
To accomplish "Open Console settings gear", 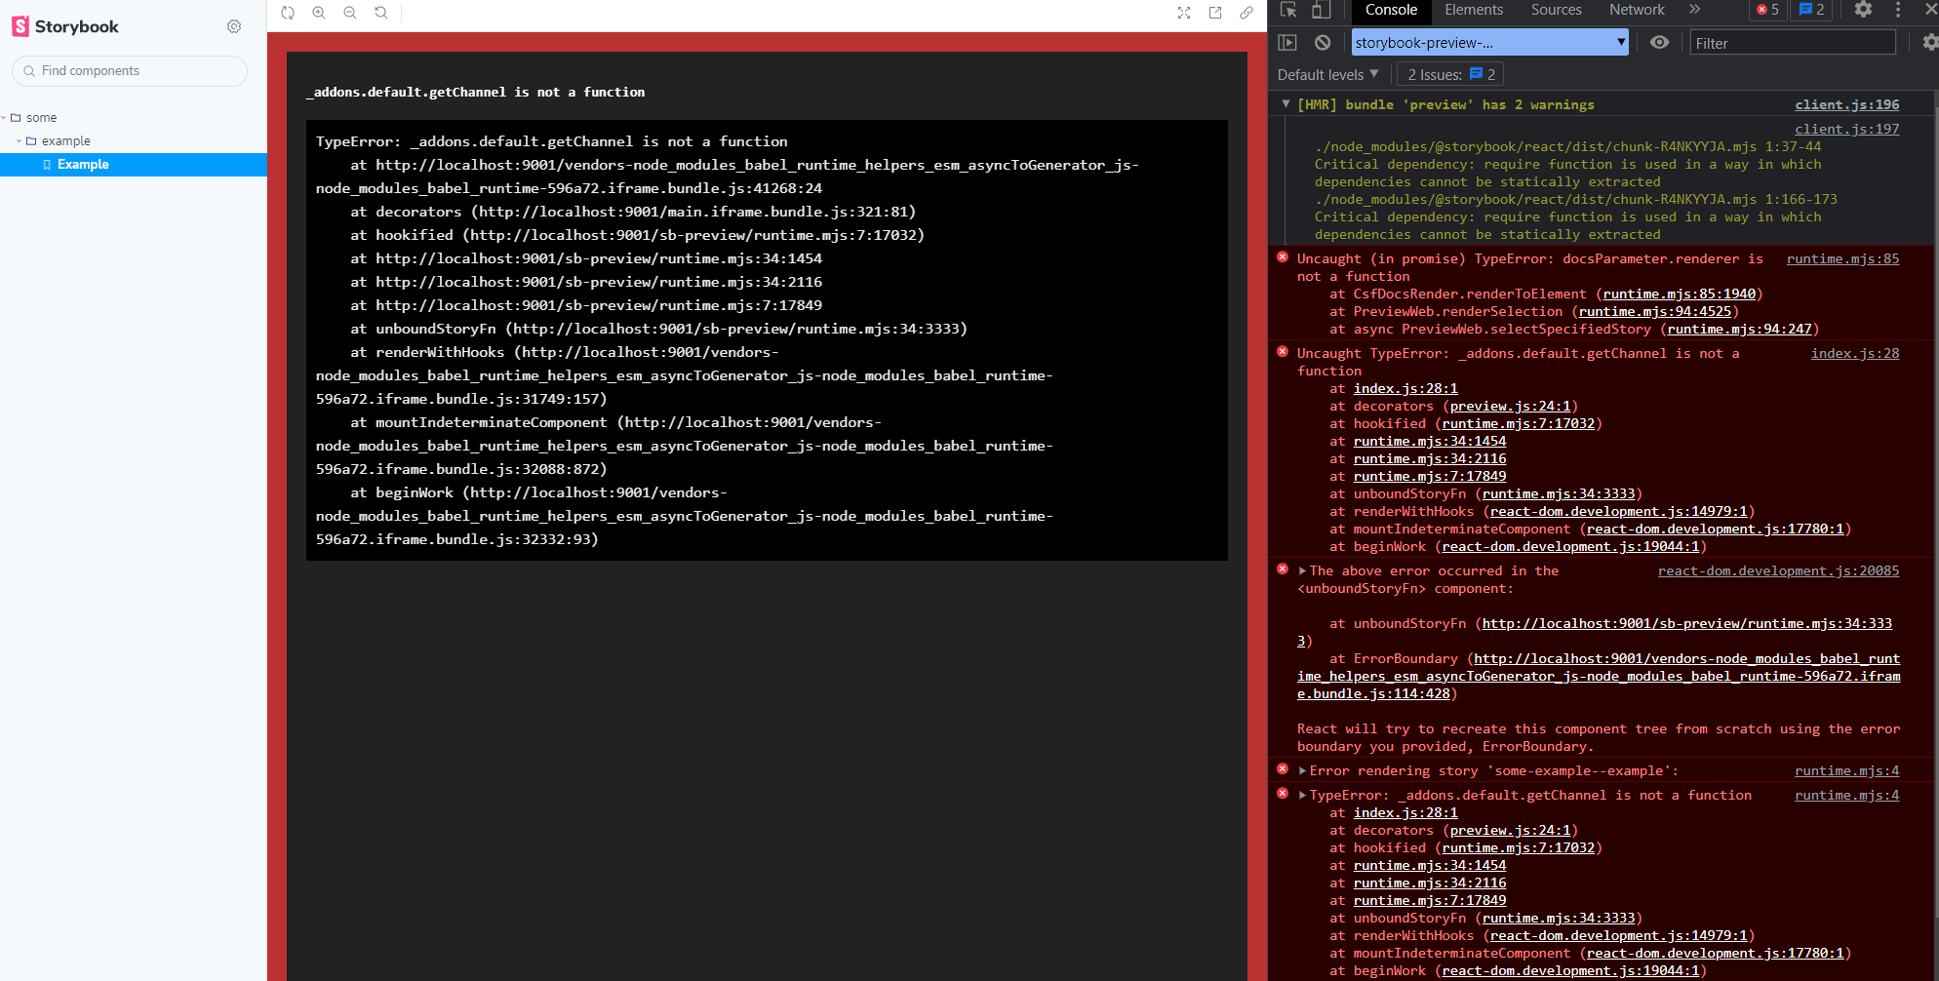I will click(1930, 43).
